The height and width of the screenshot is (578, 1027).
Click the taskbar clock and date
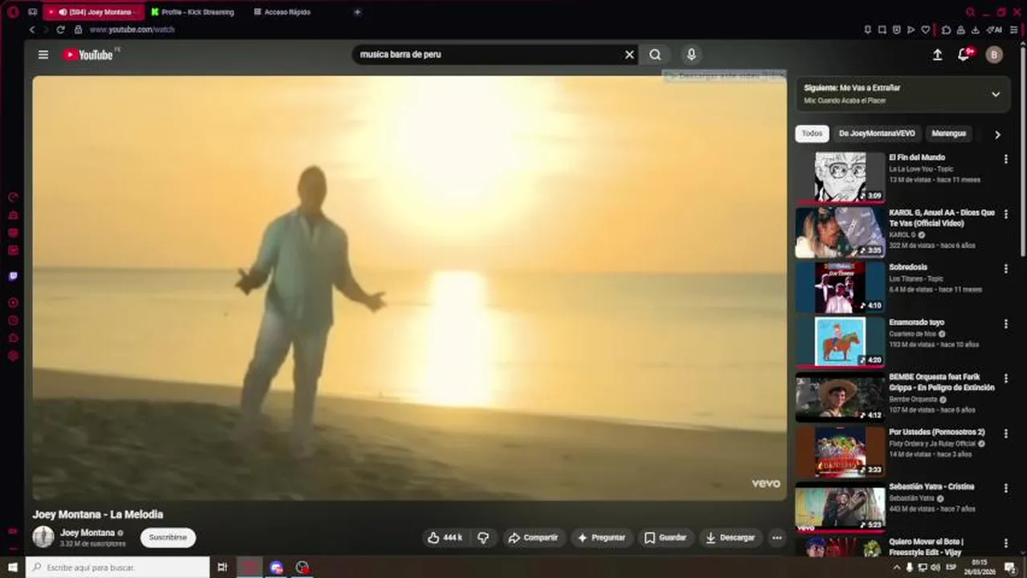pyautogui.click(x=979, y=567)
